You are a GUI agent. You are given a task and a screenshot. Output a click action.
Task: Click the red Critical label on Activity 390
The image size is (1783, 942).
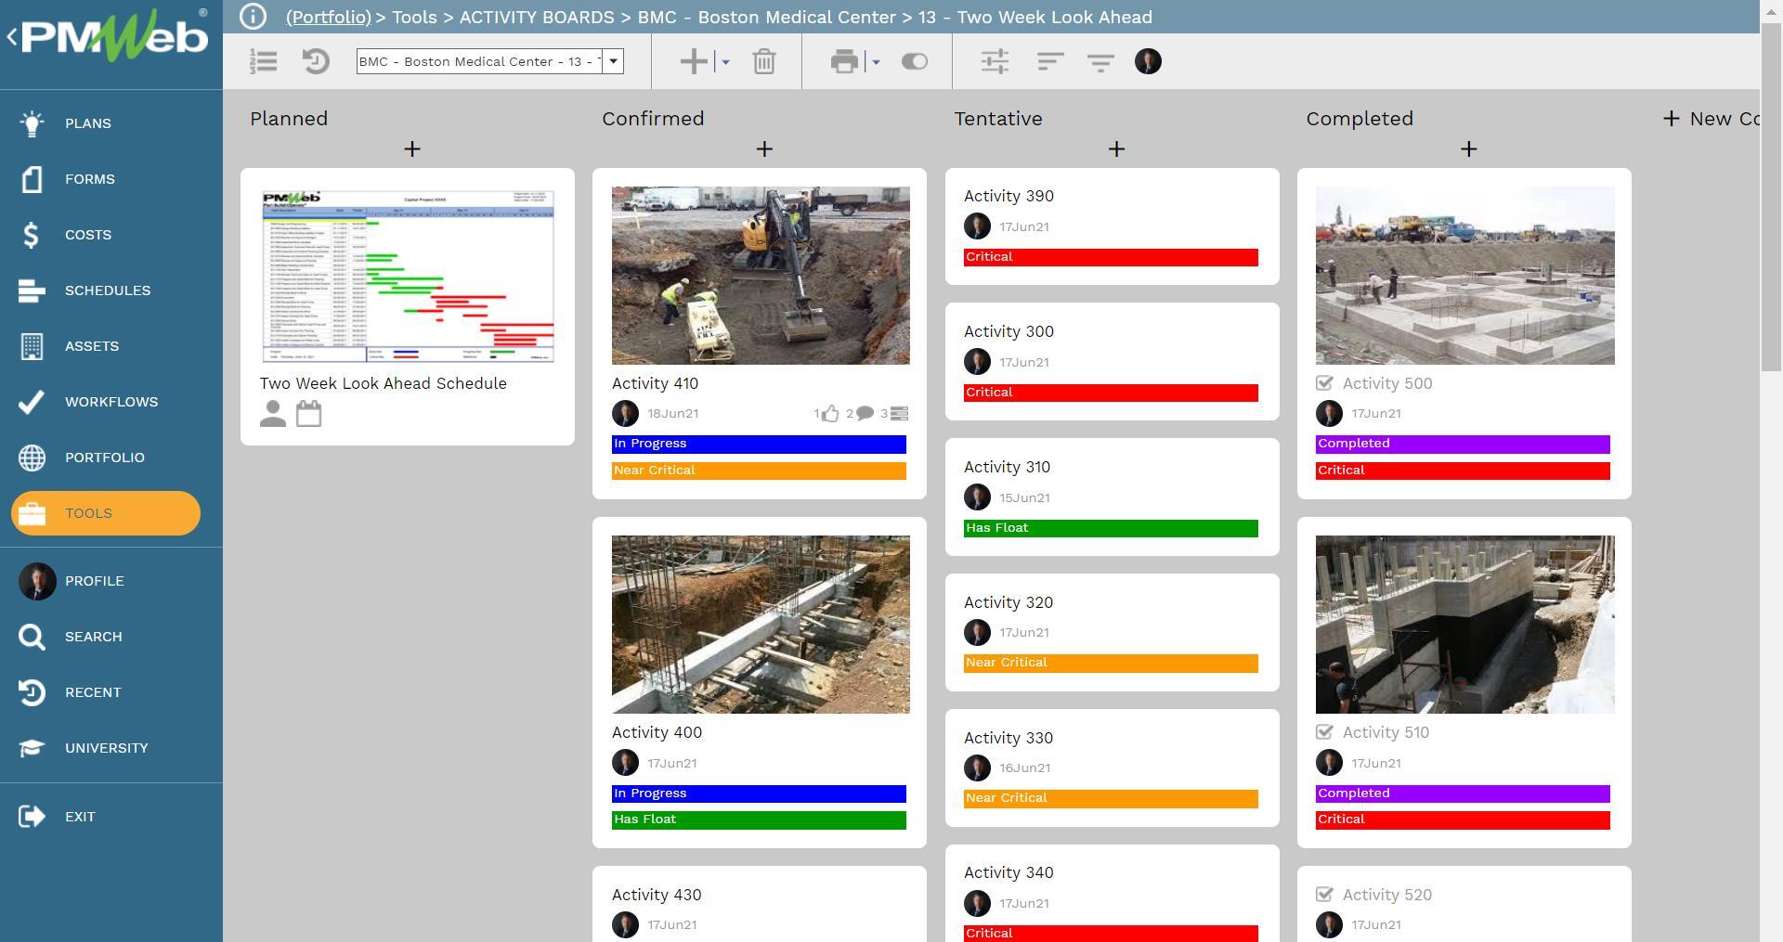pos(1111,257)
